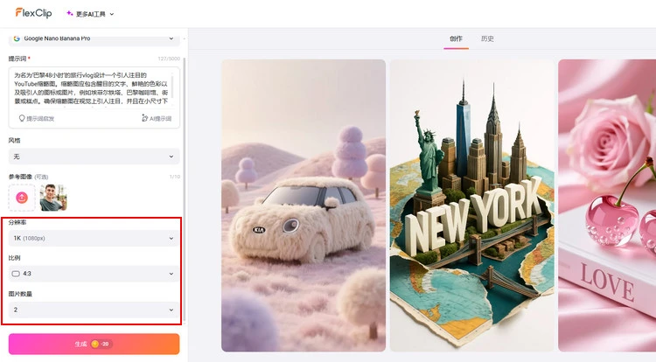Open the 更多AI工具 menu

[x=90, y=14]
